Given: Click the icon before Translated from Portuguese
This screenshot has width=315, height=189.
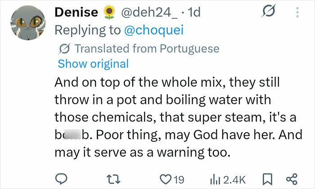Looking at the screenshot, I should 64,49.
